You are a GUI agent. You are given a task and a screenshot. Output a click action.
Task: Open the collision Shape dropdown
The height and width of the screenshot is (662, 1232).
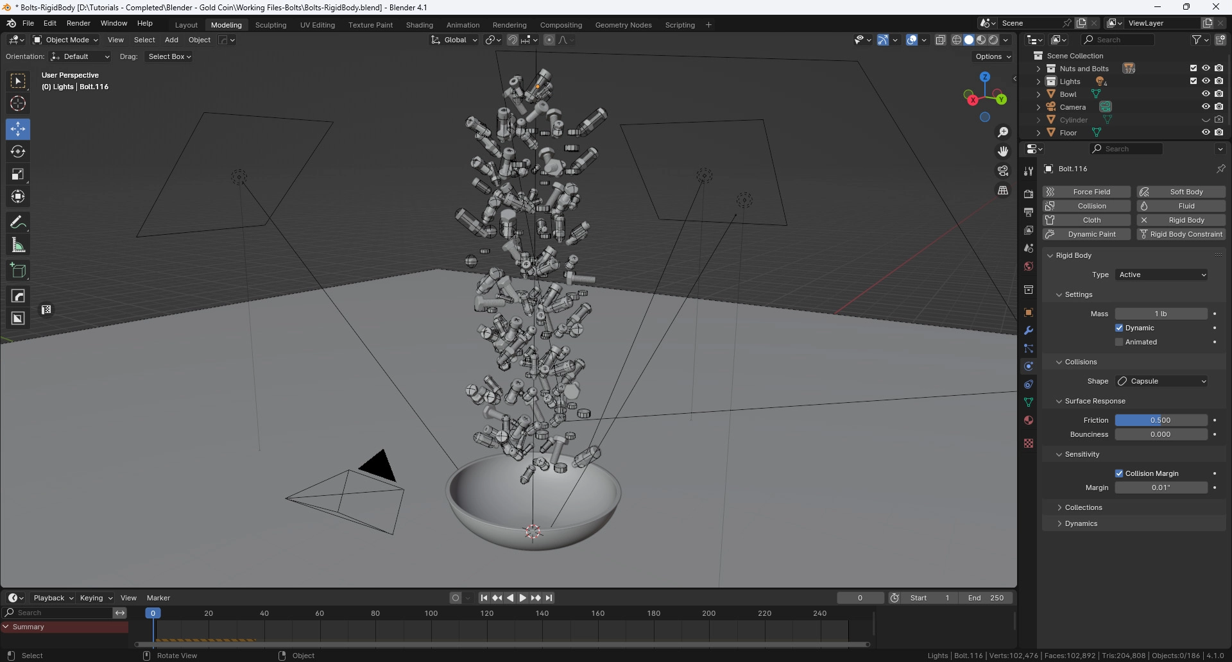point(1161,381)
